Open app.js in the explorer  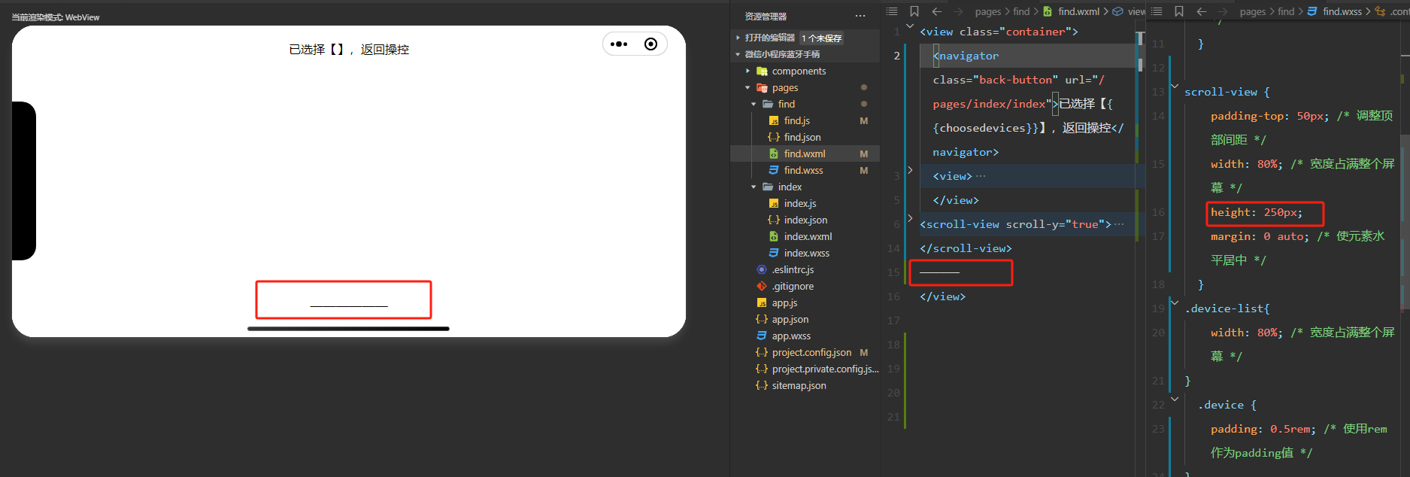[x=785, y=303]
